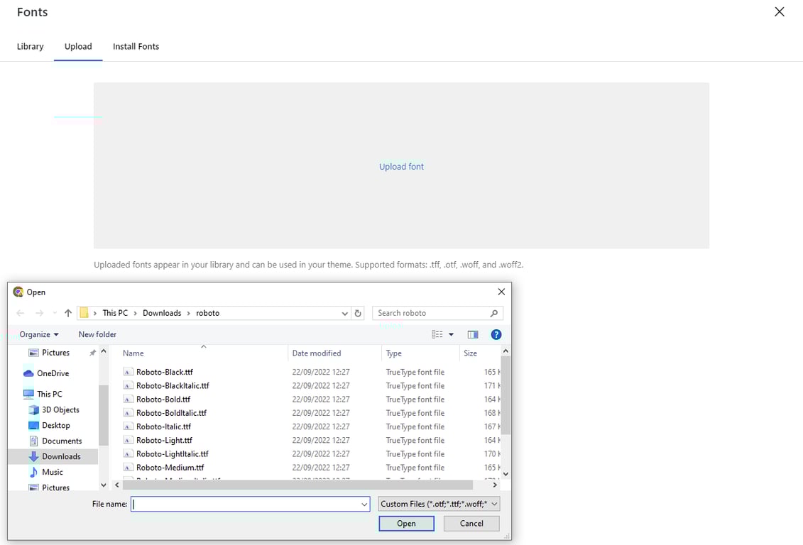Viewport: 803px width, 545px height.
Task: Open the Help question-mark icon
Action: 496,335
